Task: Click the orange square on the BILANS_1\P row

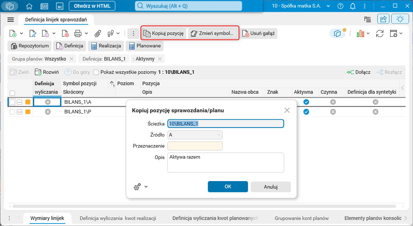Action: point(27,112)
